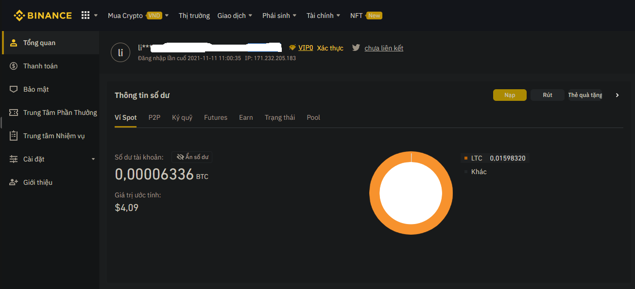
Task: Click the Binance logo
Action: (x=43, y=16)
